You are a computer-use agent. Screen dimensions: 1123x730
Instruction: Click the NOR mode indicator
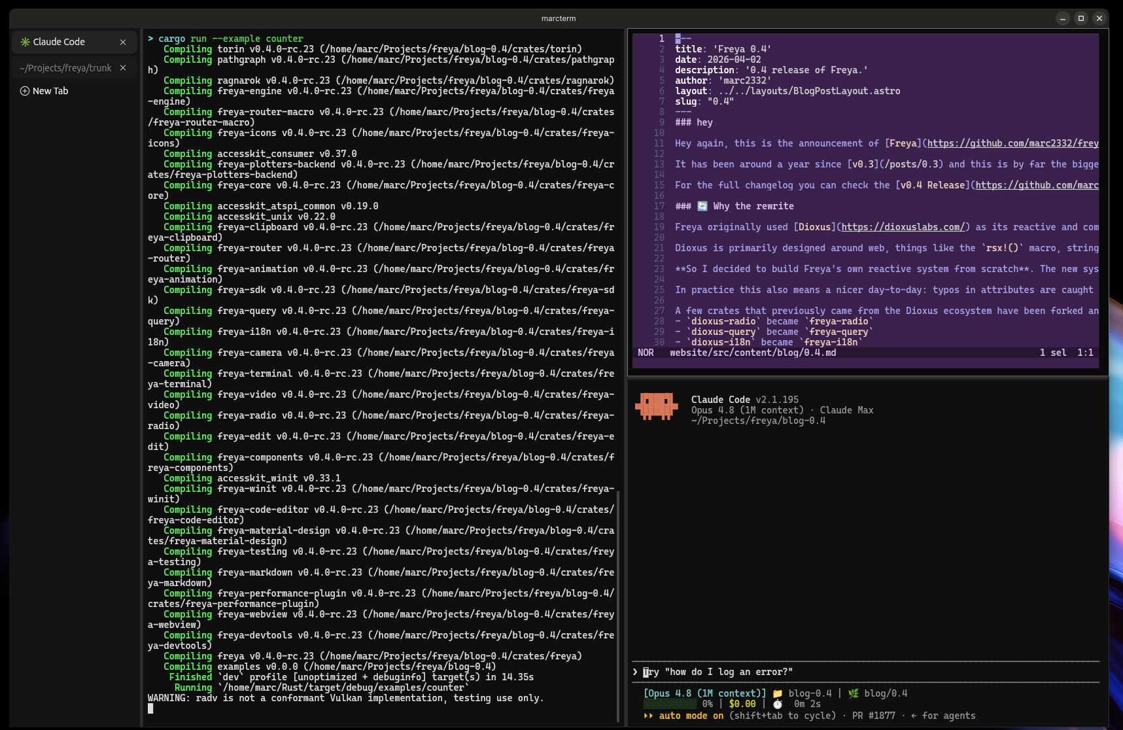(x=646, y=353)
